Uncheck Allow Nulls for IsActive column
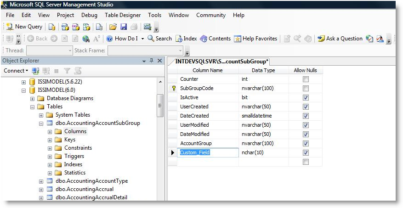403x208 pixels. (x=306, y=97)
